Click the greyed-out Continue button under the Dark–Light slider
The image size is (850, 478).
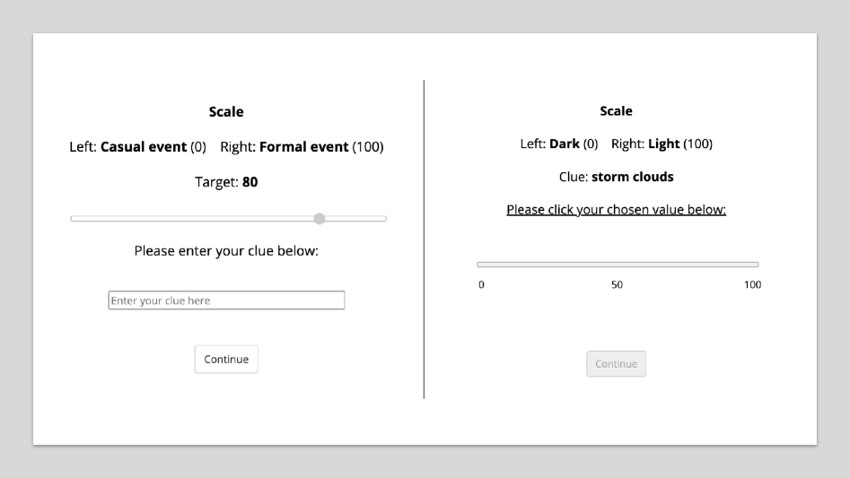click(616, 364)
